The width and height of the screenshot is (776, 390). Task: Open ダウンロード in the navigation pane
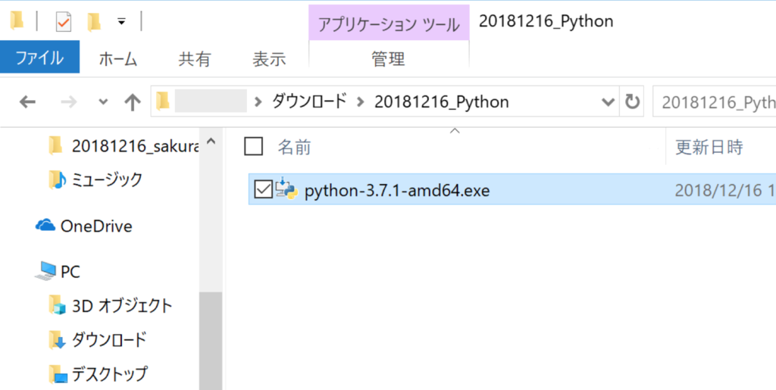[109, 340]
